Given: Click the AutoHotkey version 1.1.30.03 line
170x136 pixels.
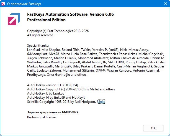Looking at the screenshot, I should [52, 85].
